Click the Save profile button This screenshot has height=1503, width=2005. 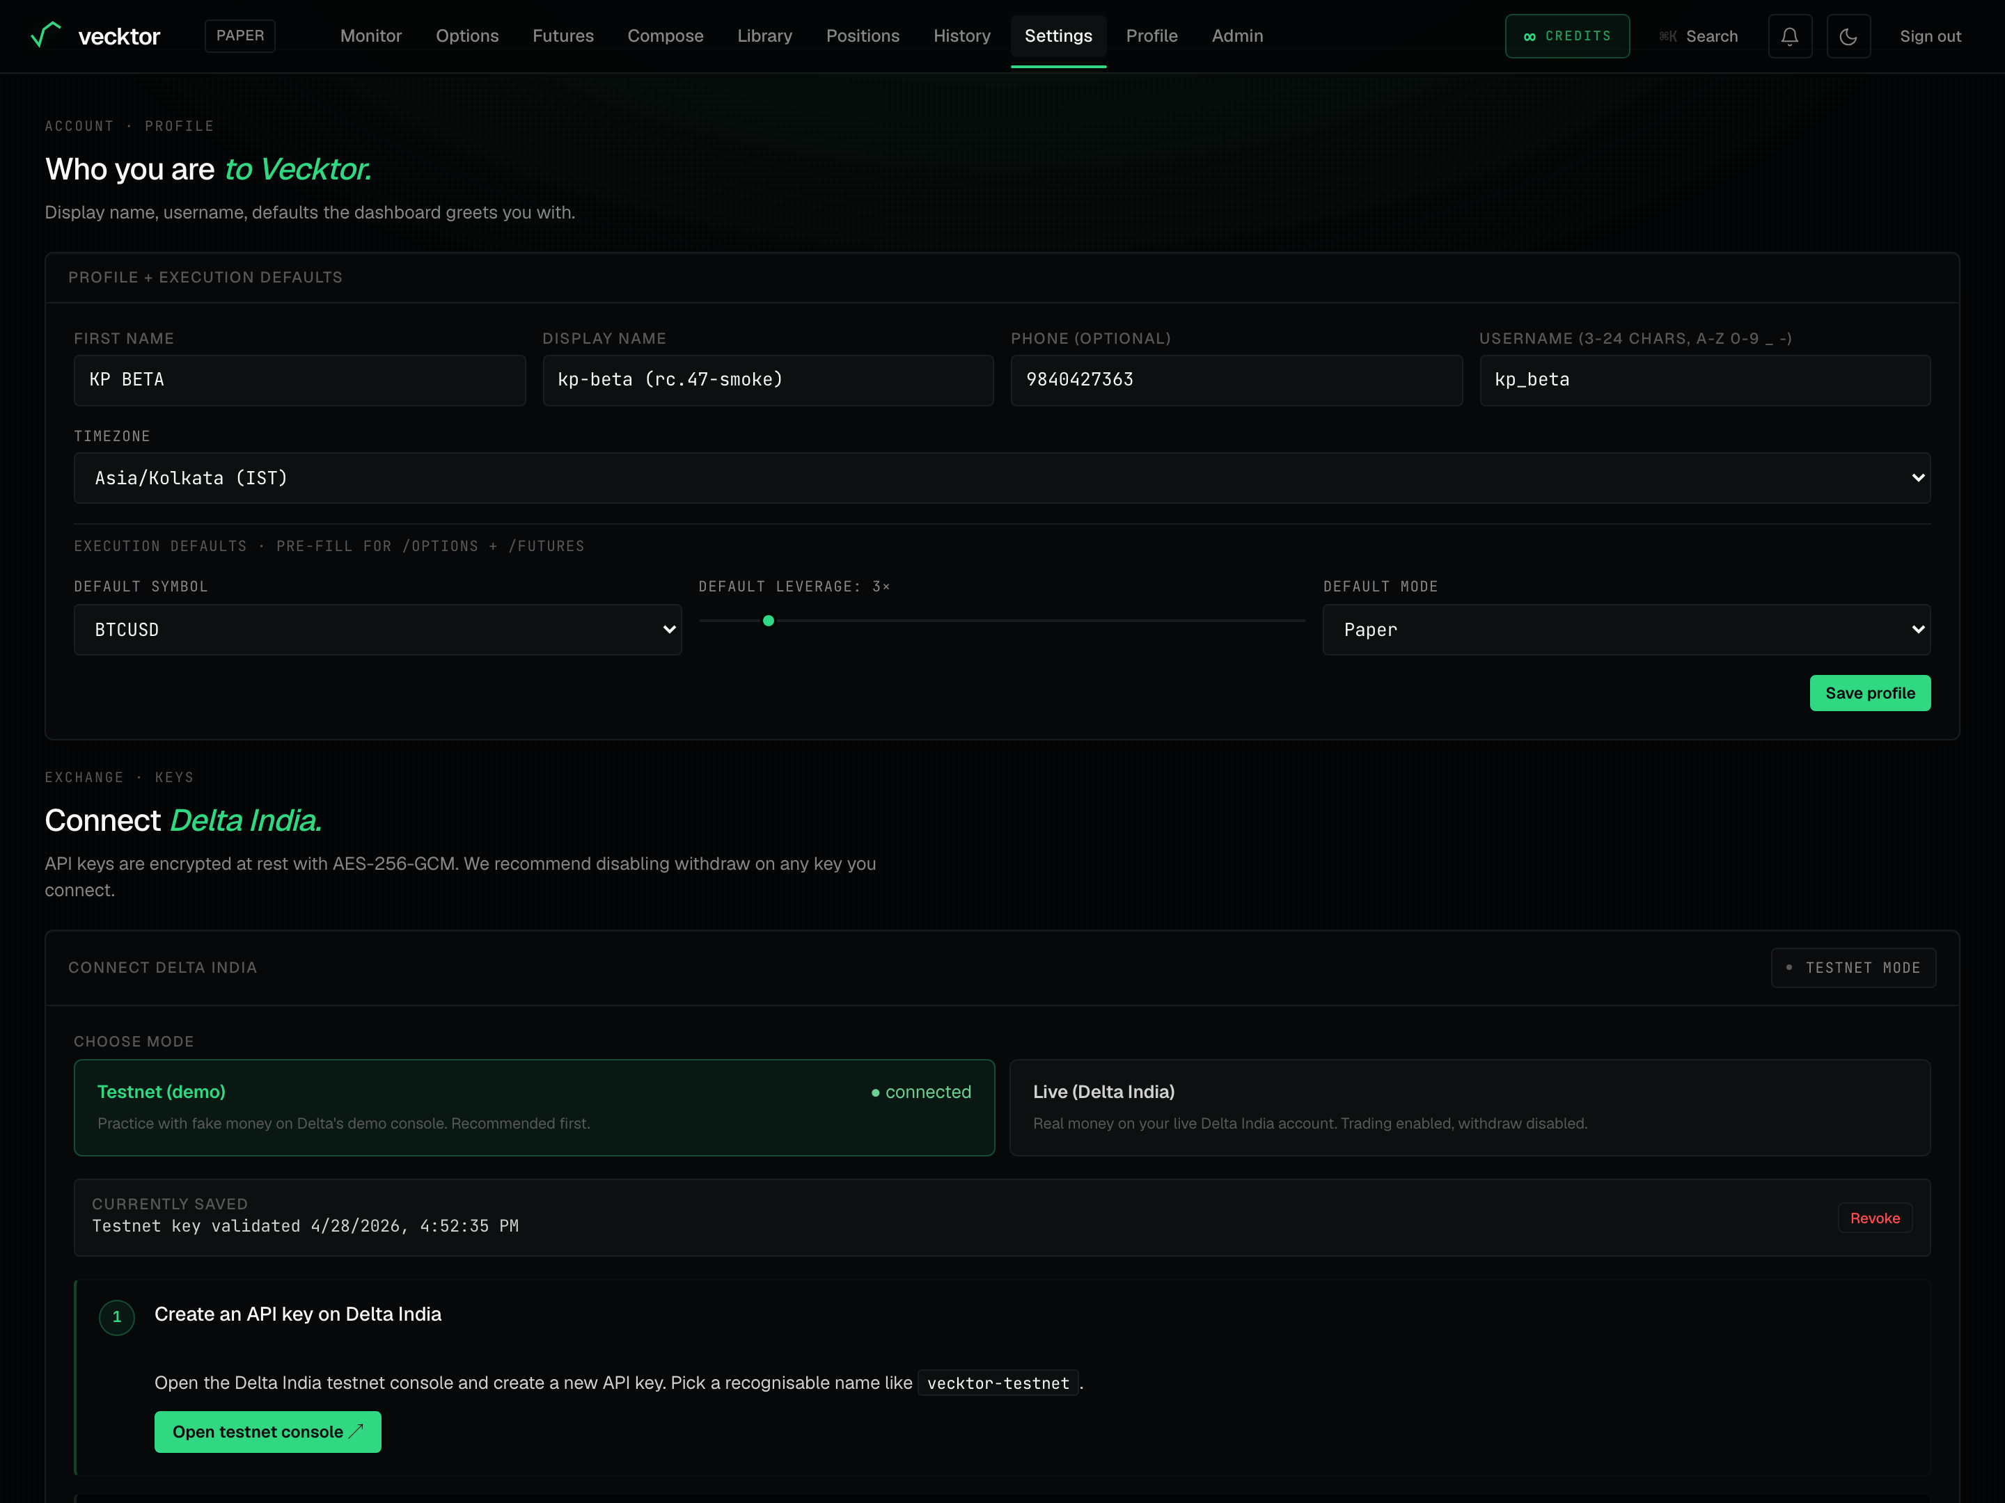tap(1870, 693)
